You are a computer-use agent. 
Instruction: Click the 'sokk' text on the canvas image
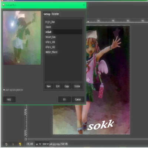click(x=101, y=125)
